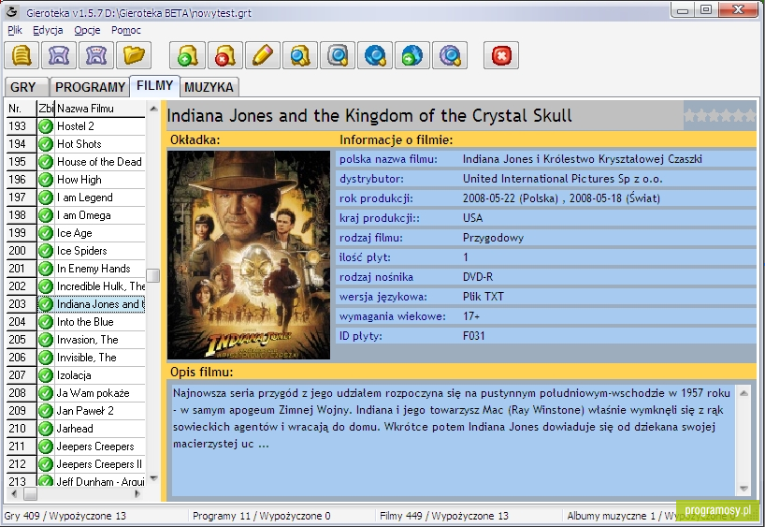Click the purple disc magnifier icon
Image resolution: width=765 pixels, height=527 pixels.
point(450,55)
